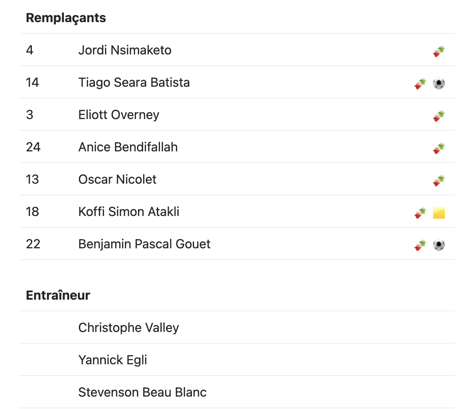Screen dimensions: 460x409
Task: Open Koffi Simon Atakli player entry
Action: (129, 212)
